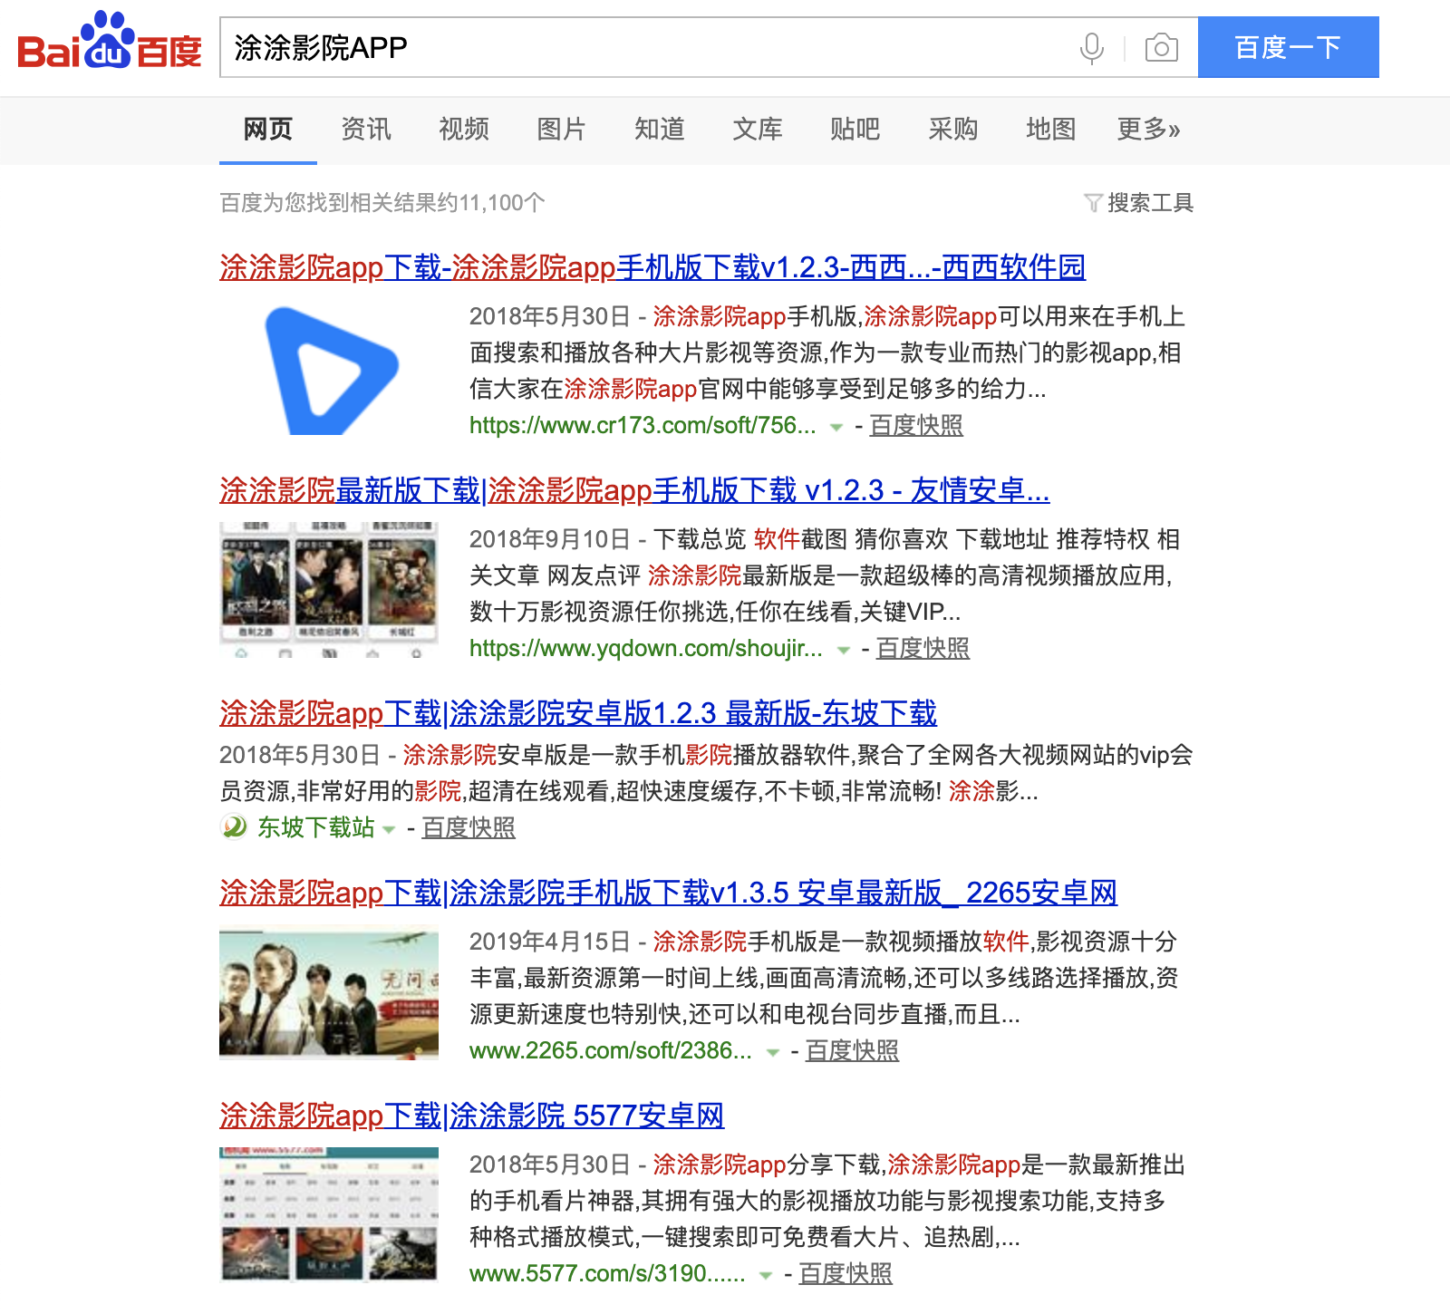Go to the 文库 tab

click(x=758, y=130)
